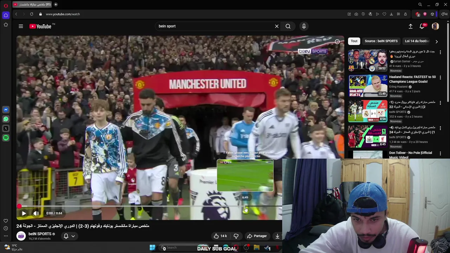Image resolution: width=450 pixels, height=253 pixels.
Task: Open the pink shield extension icon
Action: coord(425,14)
